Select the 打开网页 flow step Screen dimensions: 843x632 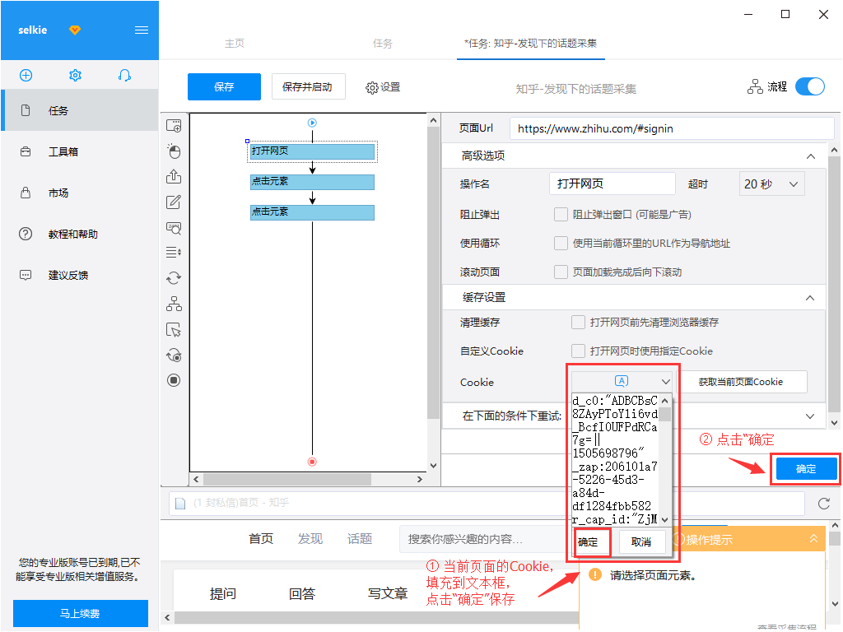312,151
